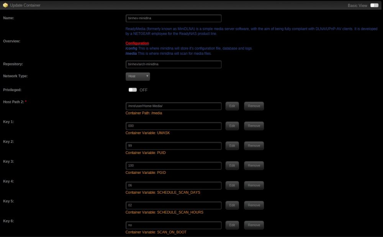The width and height of the screenshot is (383, 237).
Task: Open the Network Type dropdown
Action: coord(138,77)
